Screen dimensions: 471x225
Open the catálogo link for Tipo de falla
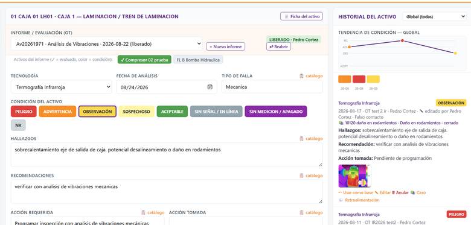tap(311, 76)
